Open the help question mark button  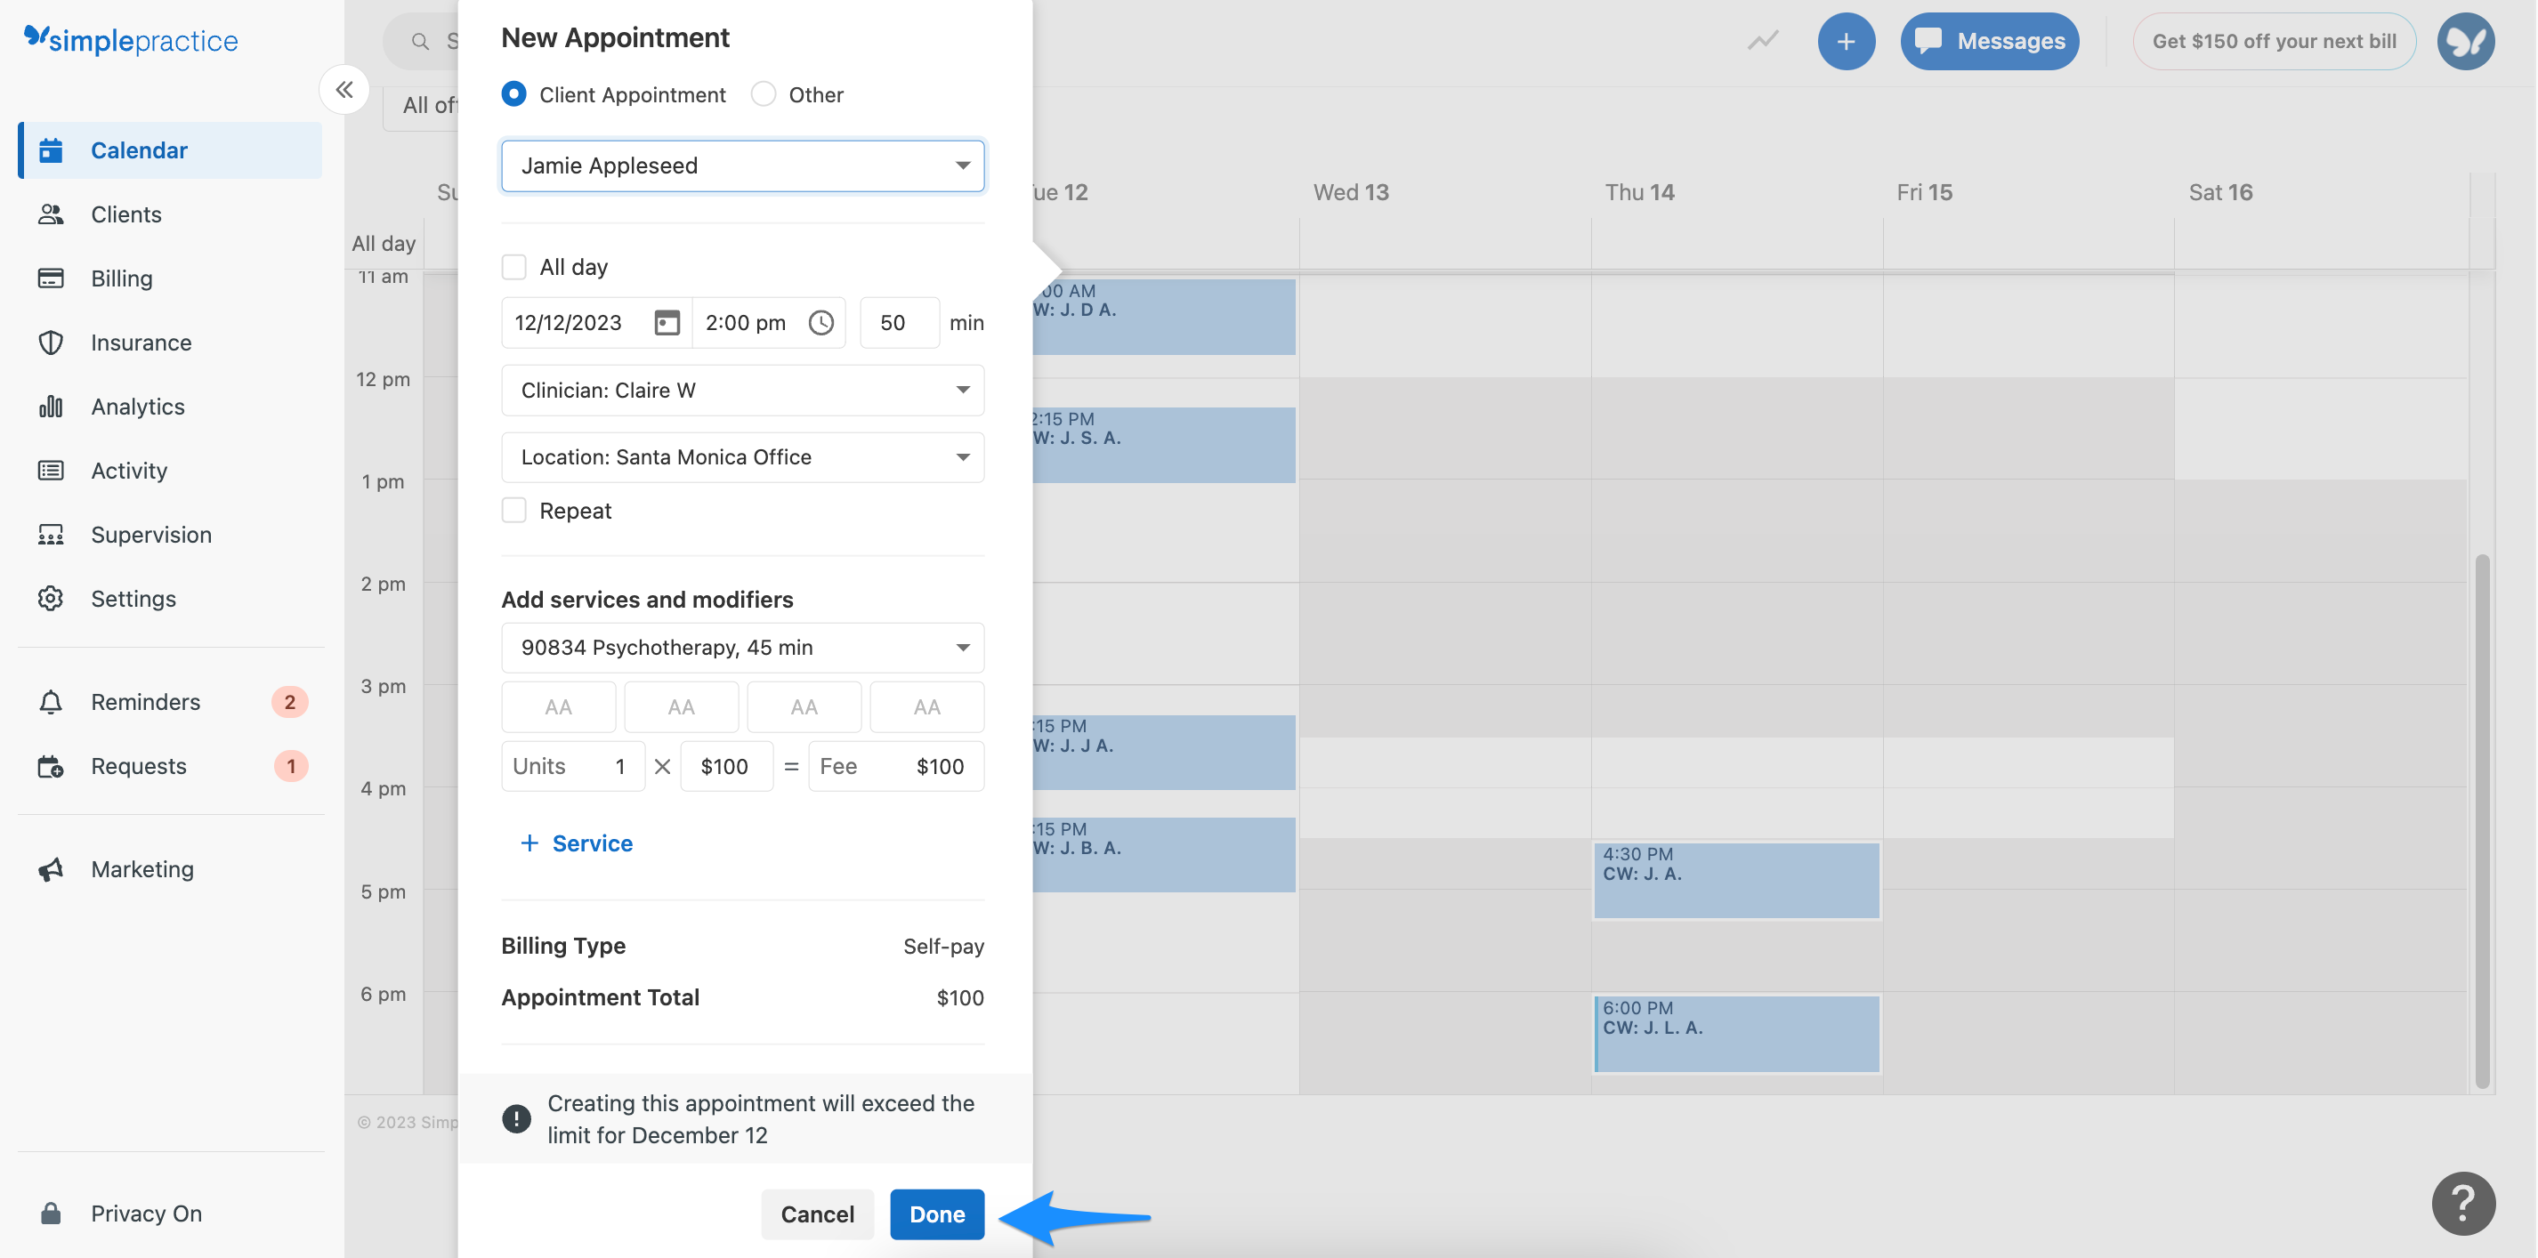point(2463,1203)
